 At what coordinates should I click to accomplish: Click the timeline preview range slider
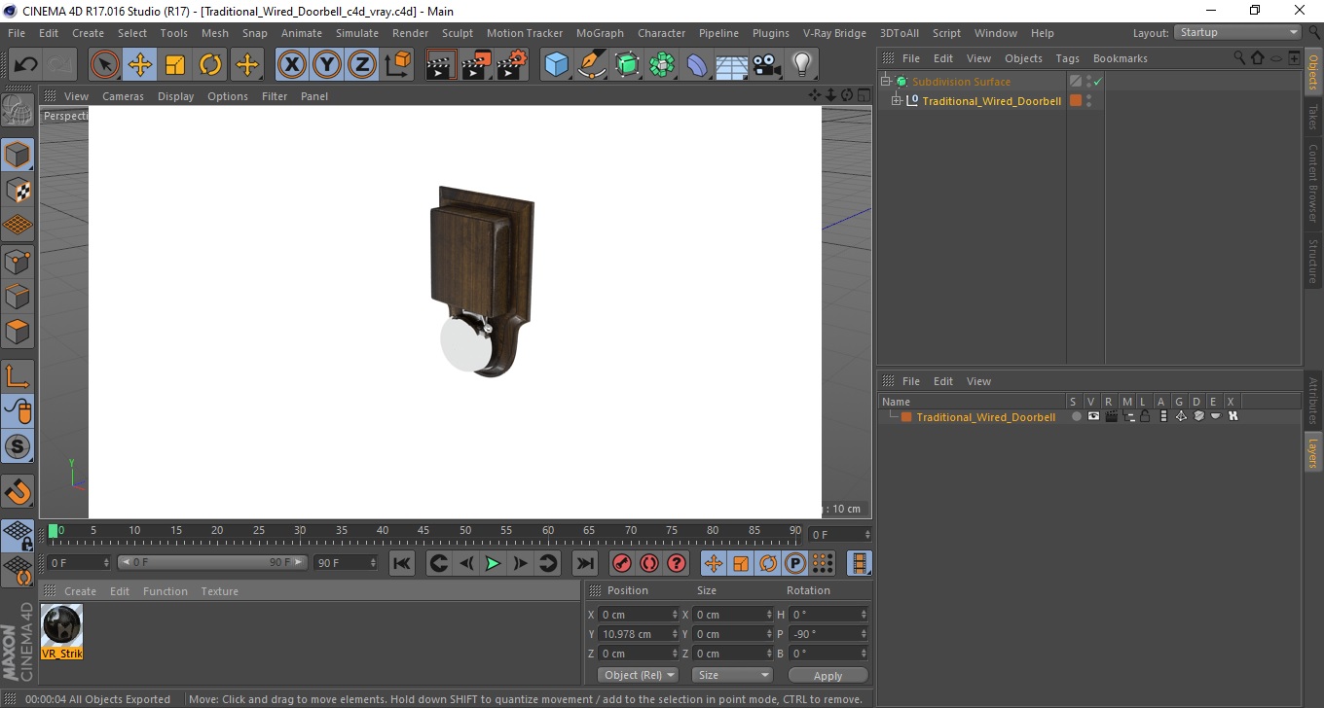pyautogui.click(x=212, y=562)
